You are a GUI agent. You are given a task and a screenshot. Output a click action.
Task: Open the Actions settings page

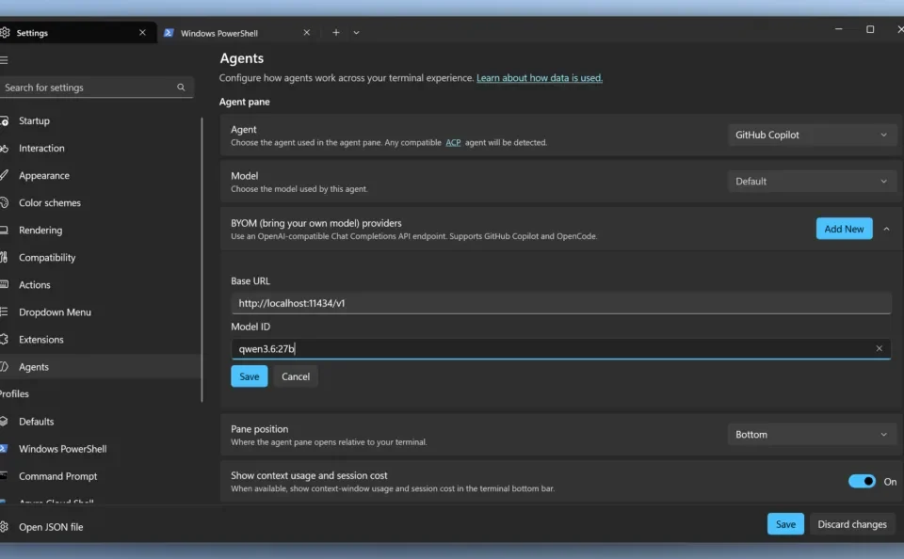point(101,285)
